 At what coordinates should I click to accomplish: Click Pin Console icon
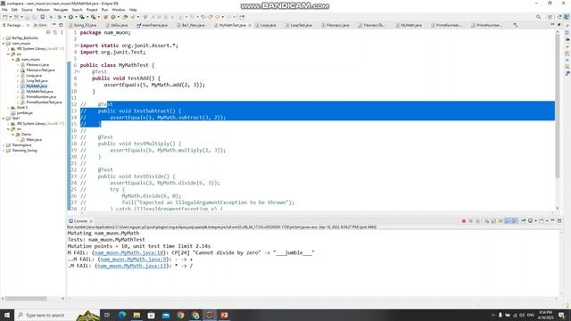tap(524, 221)
